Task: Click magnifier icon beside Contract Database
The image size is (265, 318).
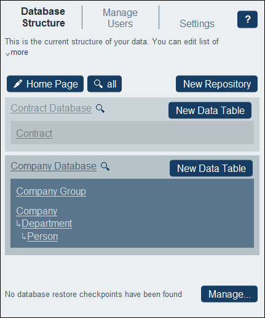Action: click(x=100, y=108)
